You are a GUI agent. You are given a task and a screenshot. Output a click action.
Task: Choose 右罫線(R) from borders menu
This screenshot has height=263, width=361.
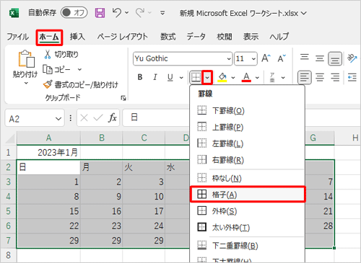247,160
